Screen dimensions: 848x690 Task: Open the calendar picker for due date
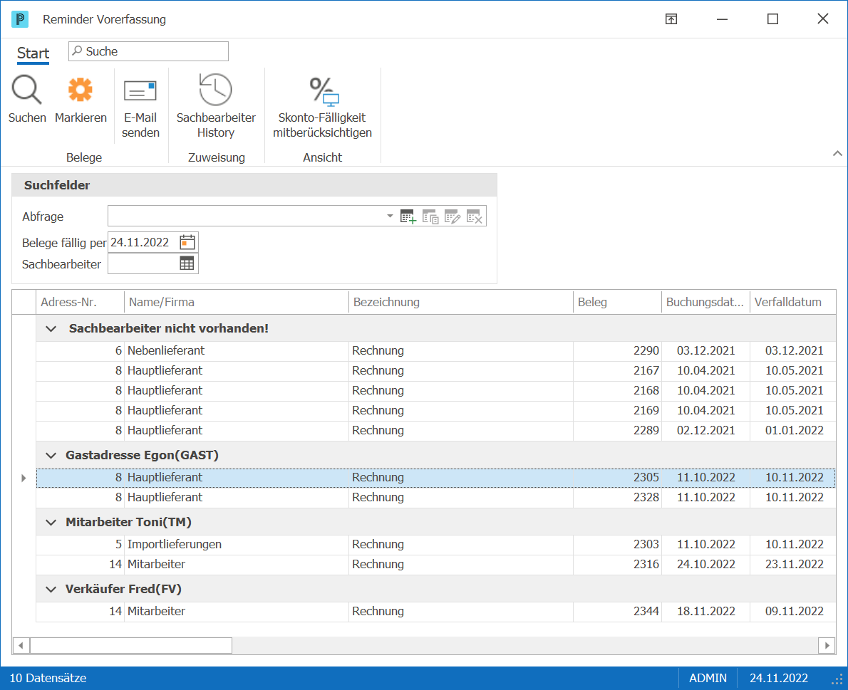[187, 242]
